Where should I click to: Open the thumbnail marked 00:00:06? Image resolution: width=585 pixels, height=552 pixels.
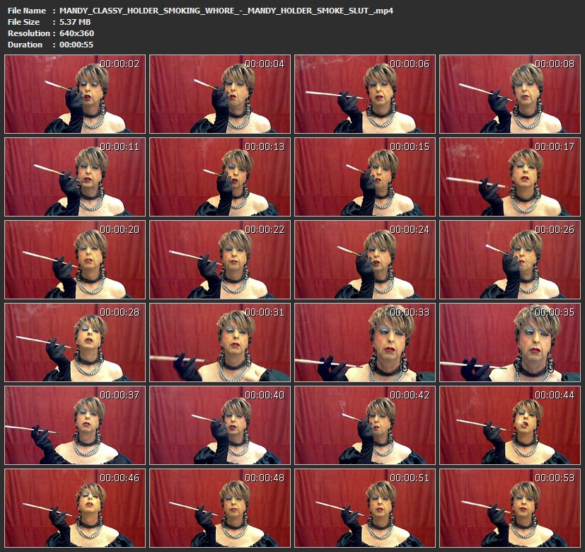364,94
